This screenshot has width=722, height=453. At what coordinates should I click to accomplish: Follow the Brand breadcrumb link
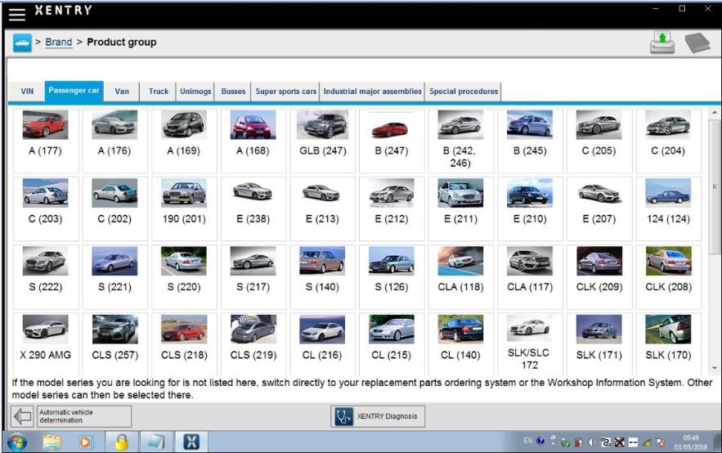(x=59, y=42)
